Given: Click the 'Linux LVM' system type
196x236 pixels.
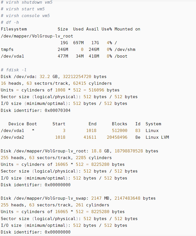Looking at the screenshot, I should tap(157, 137).
